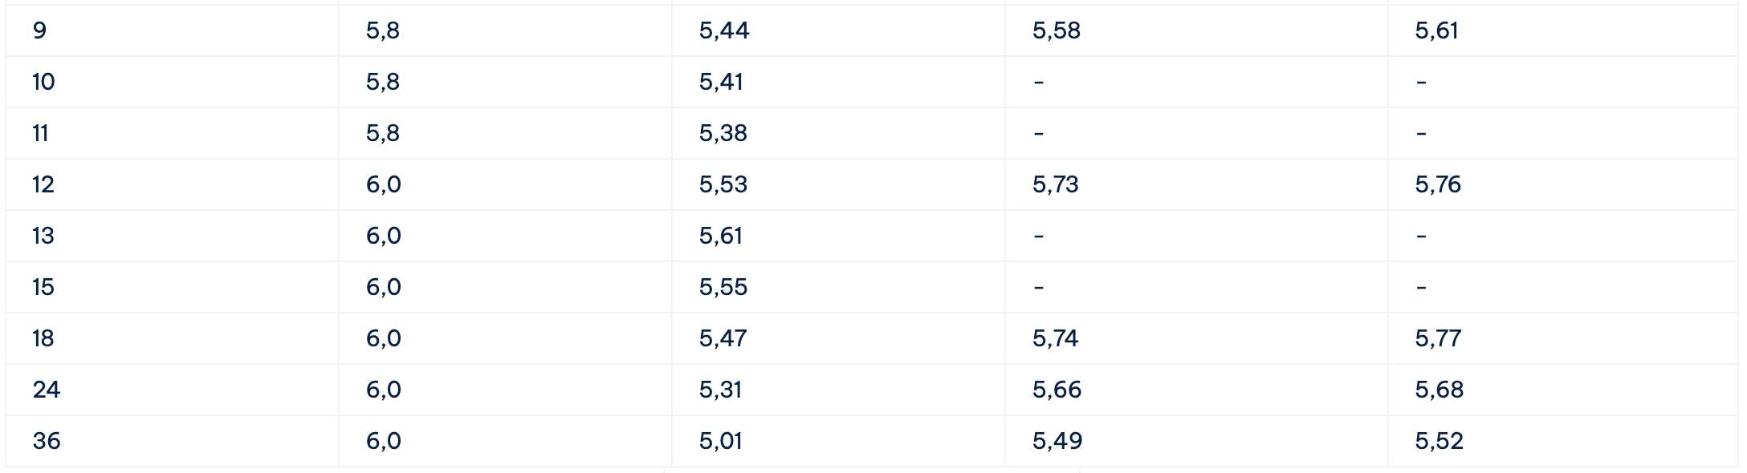This screenshot has height=473, width=1747.
Task: Click the cell showing 5,41
Action: tap(838, 82)
